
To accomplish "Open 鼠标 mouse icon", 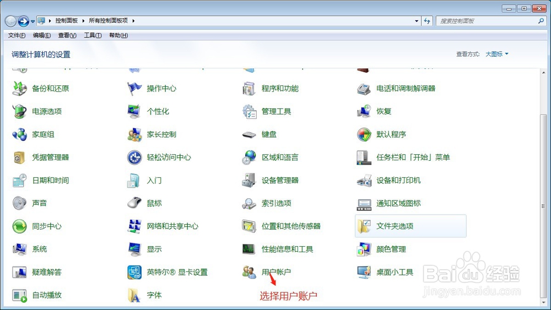I will (134, 203).
